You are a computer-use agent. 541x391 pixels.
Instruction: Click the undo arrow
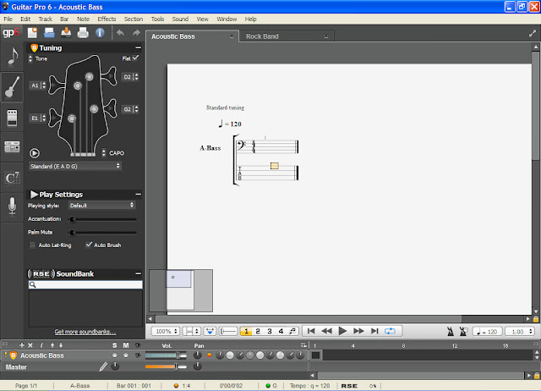click(x=120, y=33)
